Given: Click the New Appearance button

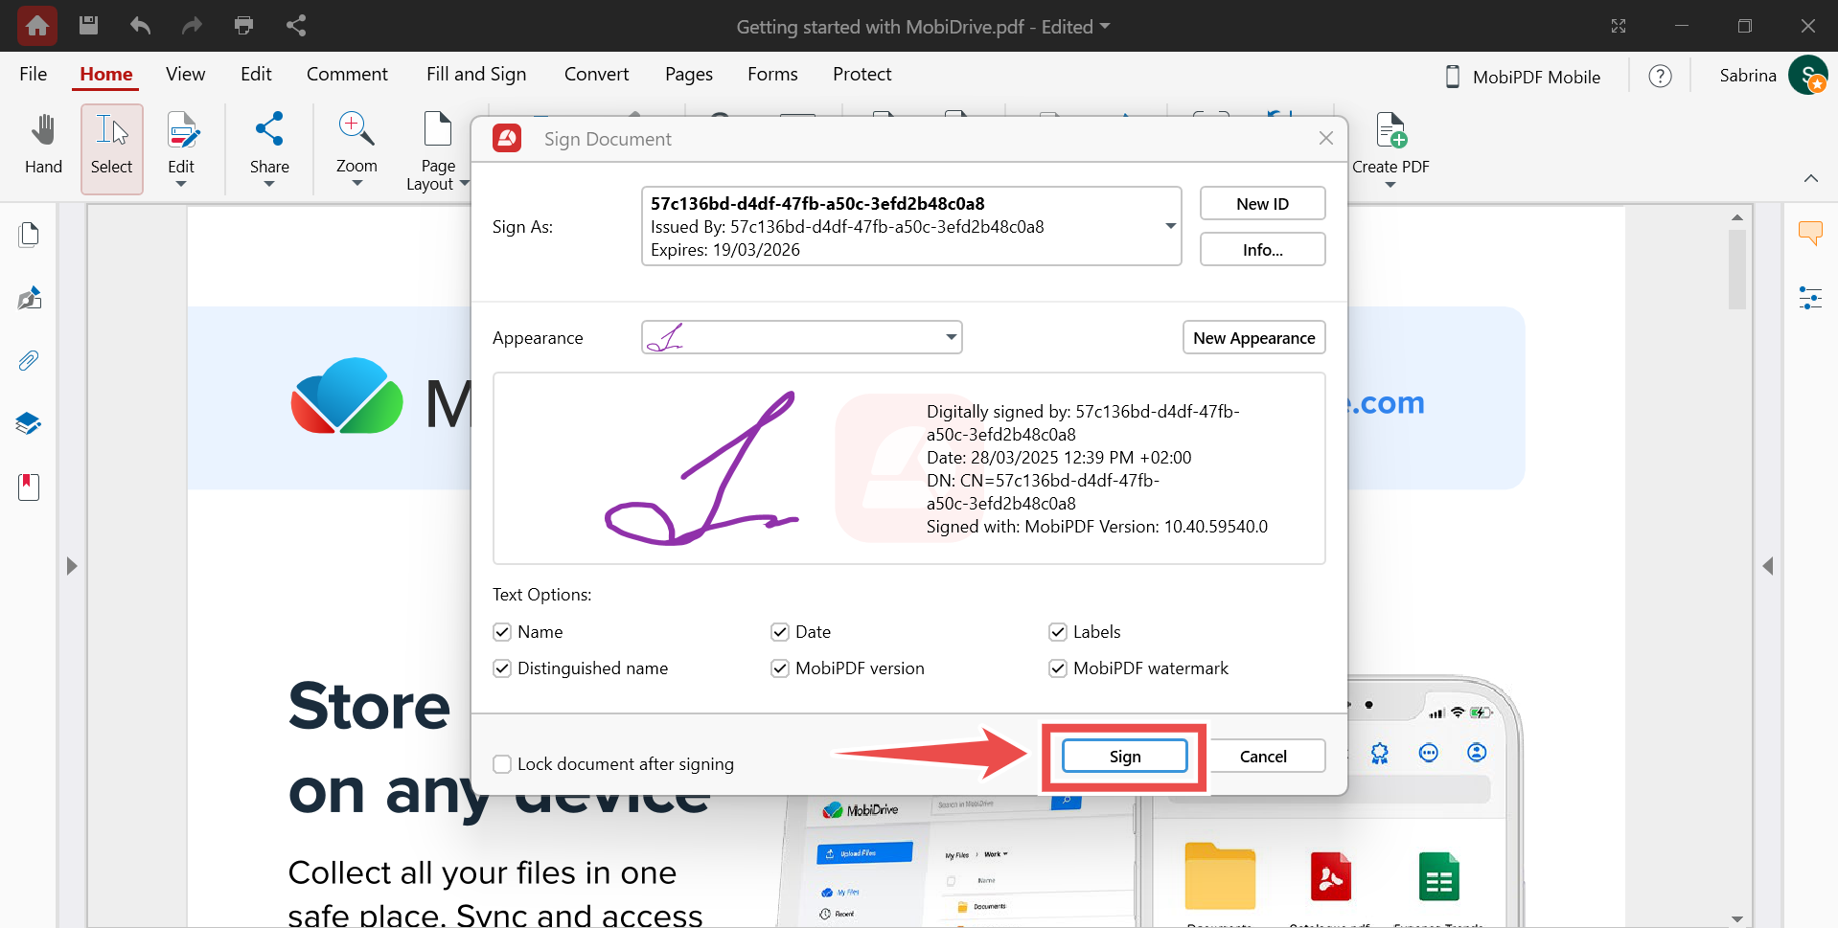Looking at the screenshot, I should 1253,338.
